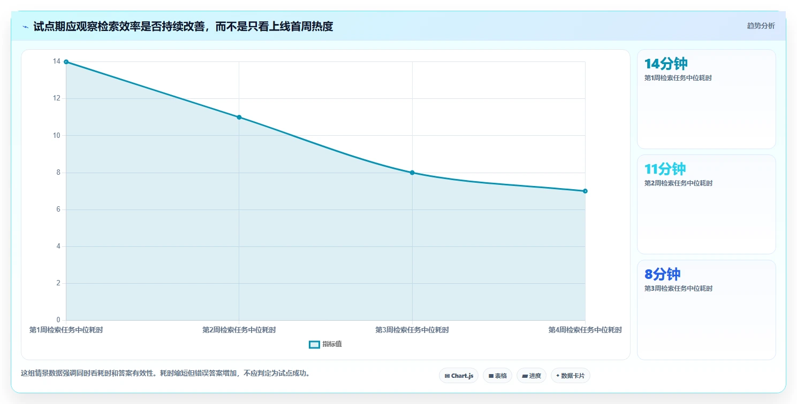Click x-axis label 第2周检索任务中位耗时

[239, 330]
